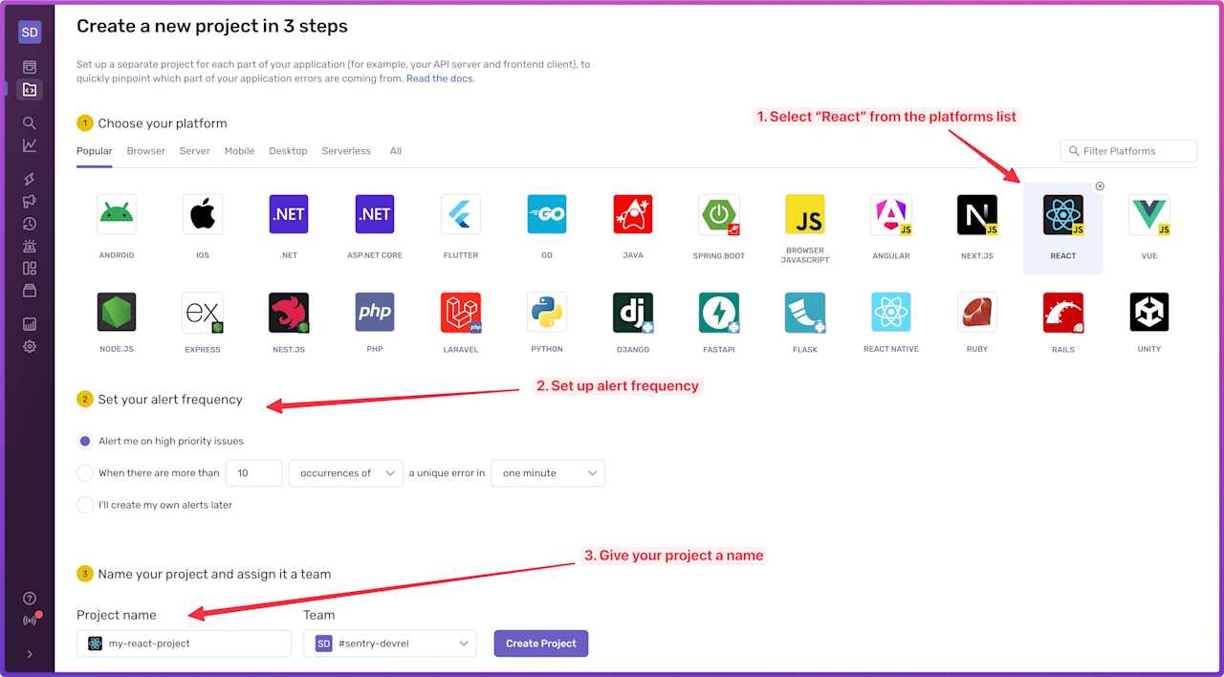Pick the Java platform icon
This screenshot has height=677, width=1224.
[633, 214]
